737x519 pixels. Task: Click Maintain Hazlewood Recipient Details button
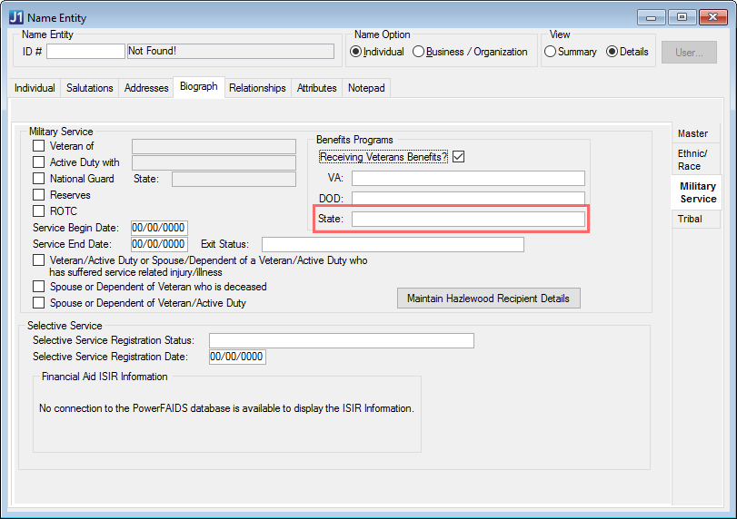[x=488, y=299]
